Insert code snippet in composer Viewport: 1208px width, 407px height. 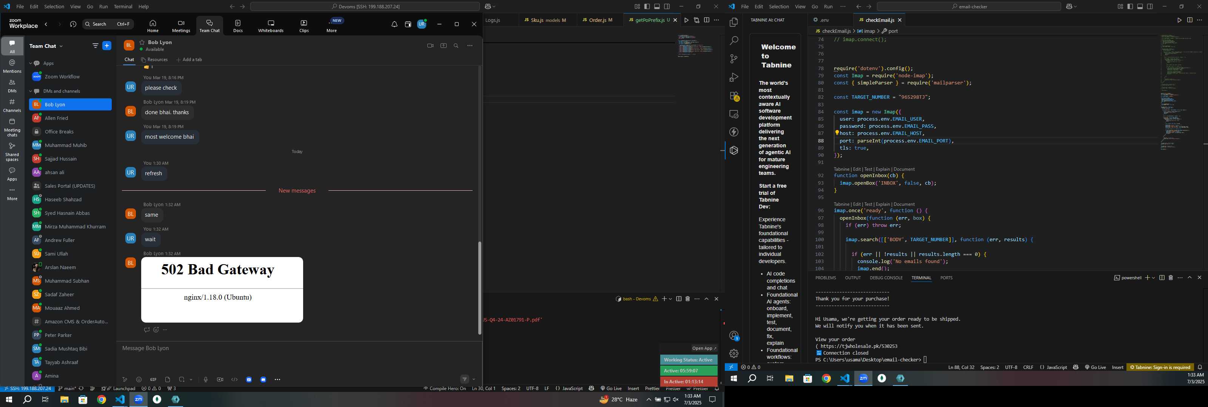[234, 380]
